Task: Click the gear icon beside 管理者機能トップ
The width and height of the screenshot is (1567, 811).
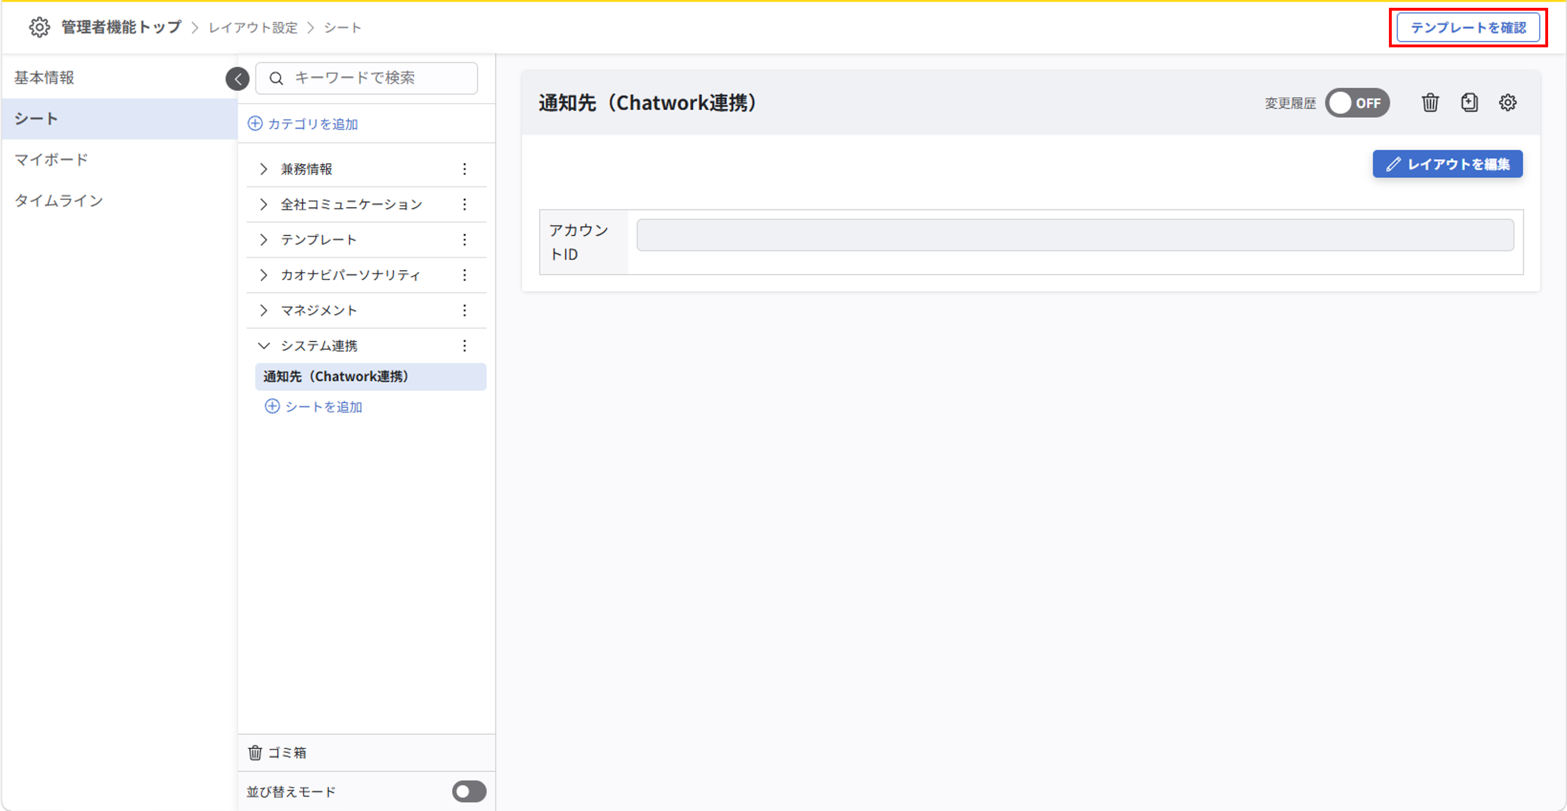Action: click(40, 27)
